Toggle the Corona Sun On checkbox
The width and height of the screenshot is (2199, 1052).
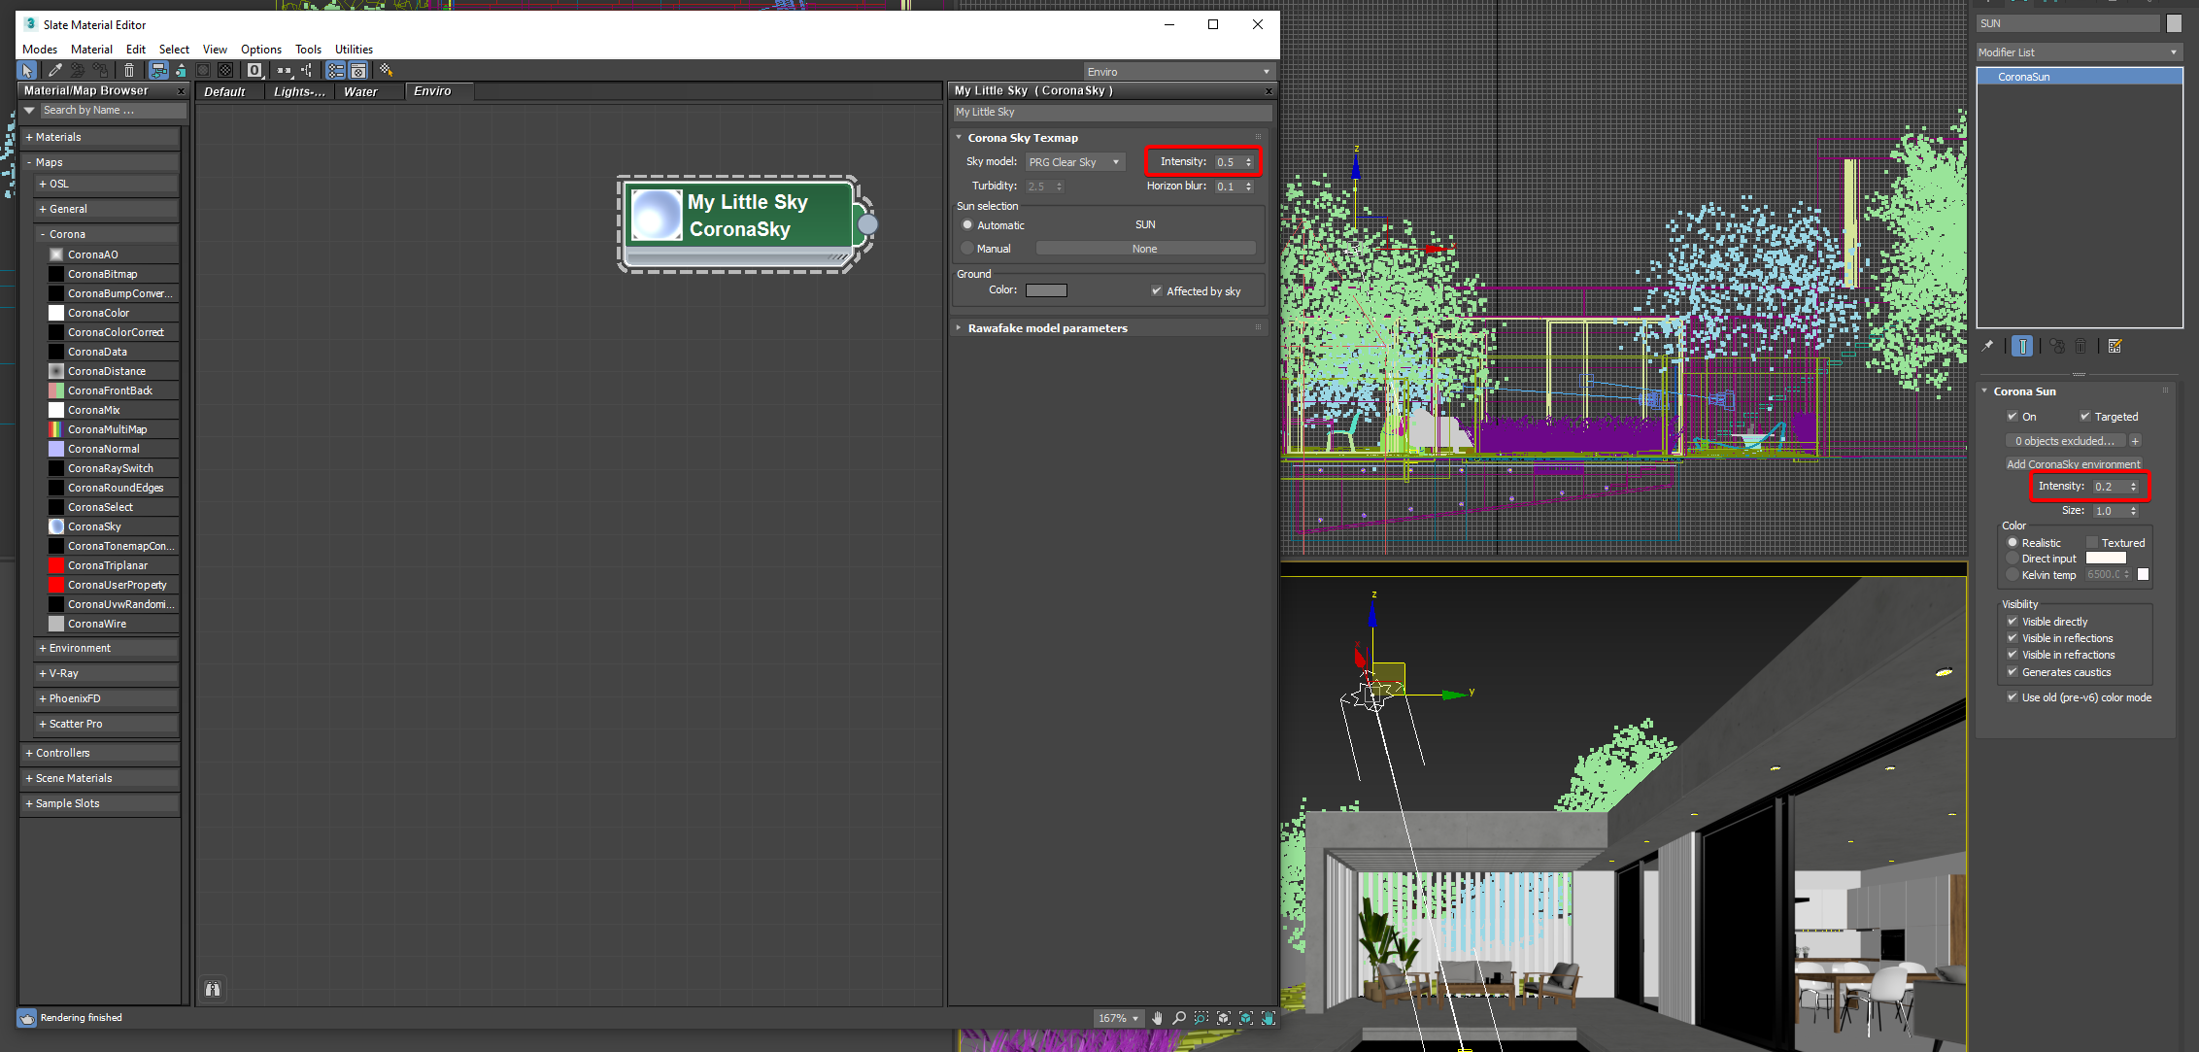point(2013,416)
